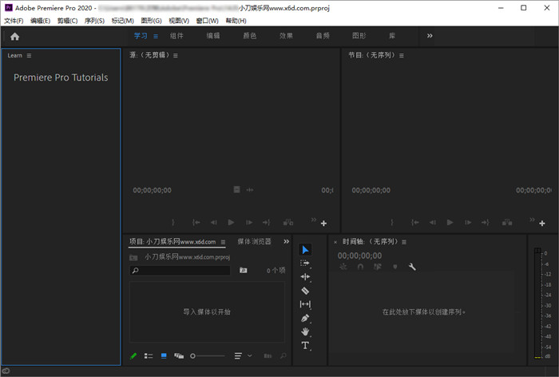This screenshot has height=377, width=559.
Task: Go to Out point in Source monitor
Action: click(266, 223)
